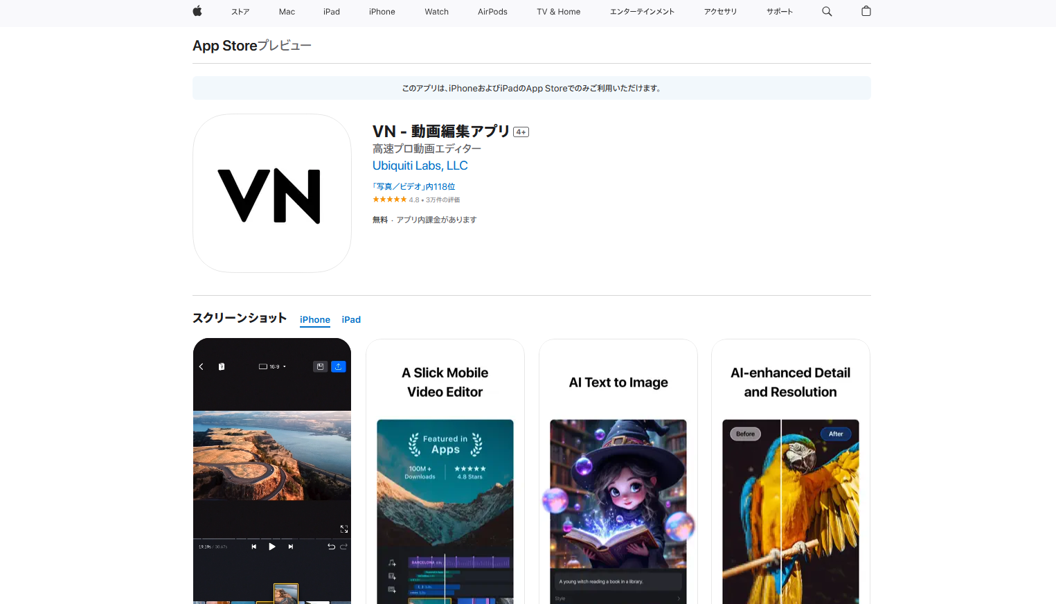Click the save draft icon in the editor toolbar
The image size is (1056, 604).
point(321,366)
